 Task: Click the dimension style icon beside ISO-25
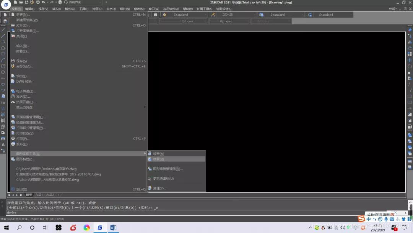213,15
